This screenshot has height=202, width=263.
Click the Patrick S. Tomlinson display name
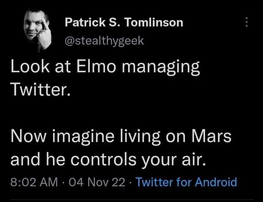coord(124,22)
